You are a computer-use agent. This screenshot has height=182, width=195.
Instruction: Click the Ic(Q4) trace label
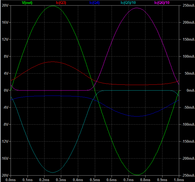point(95,3)
